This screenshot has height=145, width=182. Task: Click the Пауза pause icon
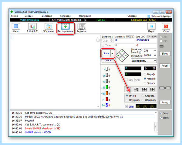click(151, 26)
